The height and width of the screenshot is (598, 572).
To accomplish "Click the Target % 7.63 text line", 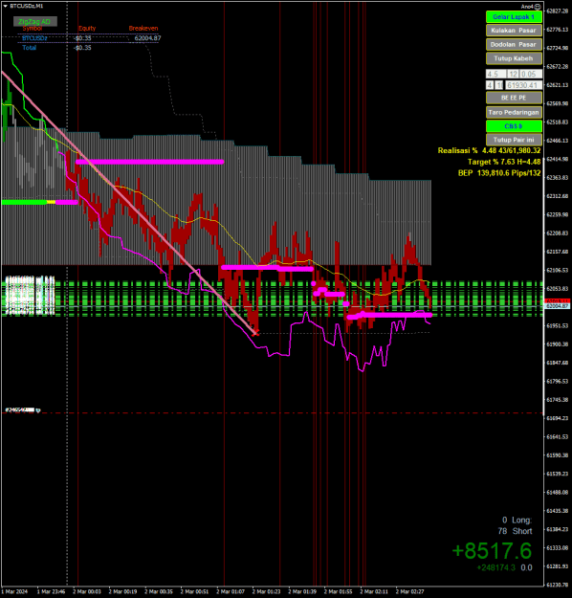I will 504,162.
